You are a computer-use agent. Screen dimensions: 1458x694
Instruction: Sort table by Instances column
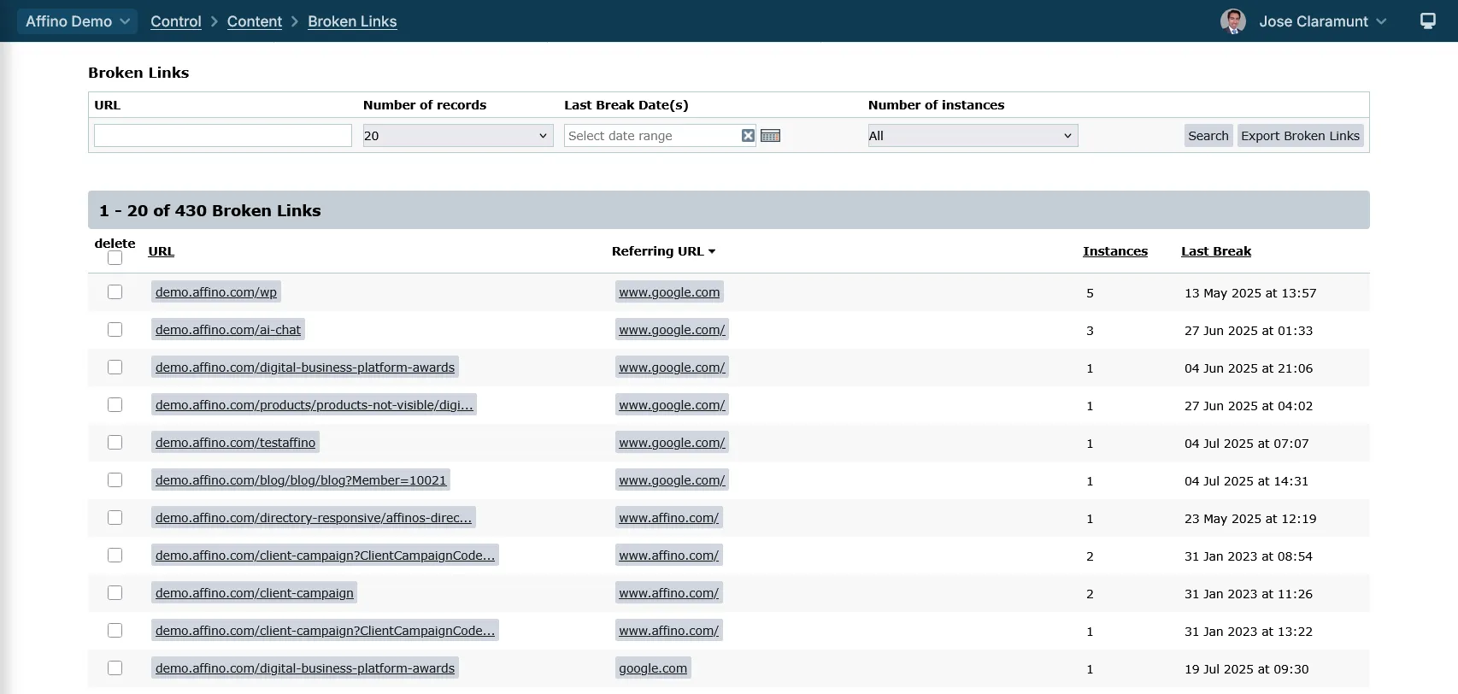click(1114, 251)
